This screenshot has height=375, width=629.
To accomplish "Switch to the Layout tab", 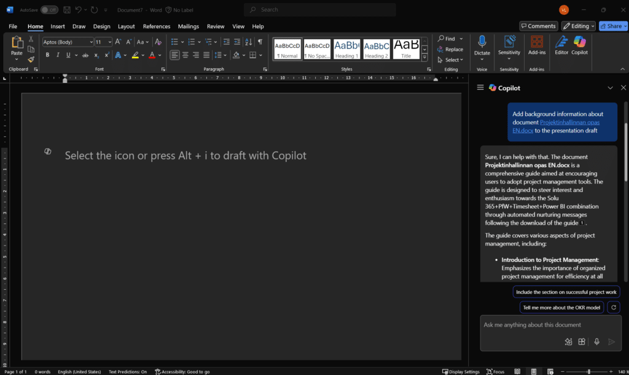I will pos(127,26).
